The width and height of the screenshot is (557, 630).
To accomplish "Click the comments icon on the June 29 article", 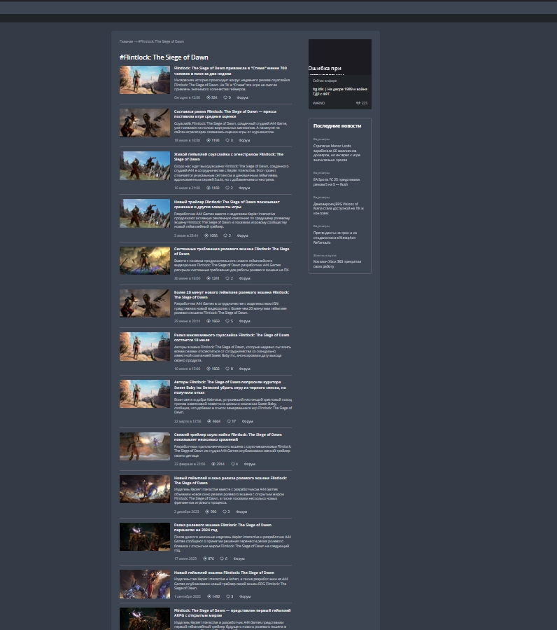I will pos(227,321).
